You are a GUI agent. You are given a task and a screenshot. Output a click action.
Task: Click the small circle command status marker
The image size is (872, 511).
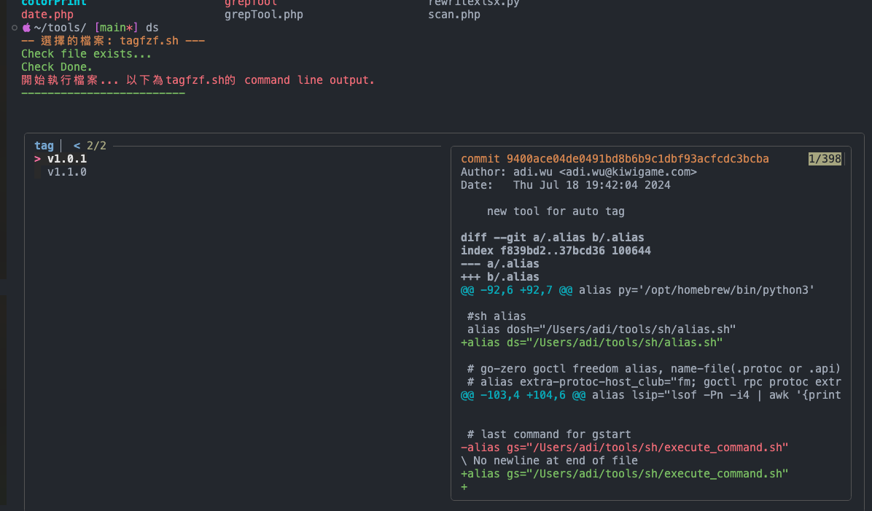(x=15, y=28)
